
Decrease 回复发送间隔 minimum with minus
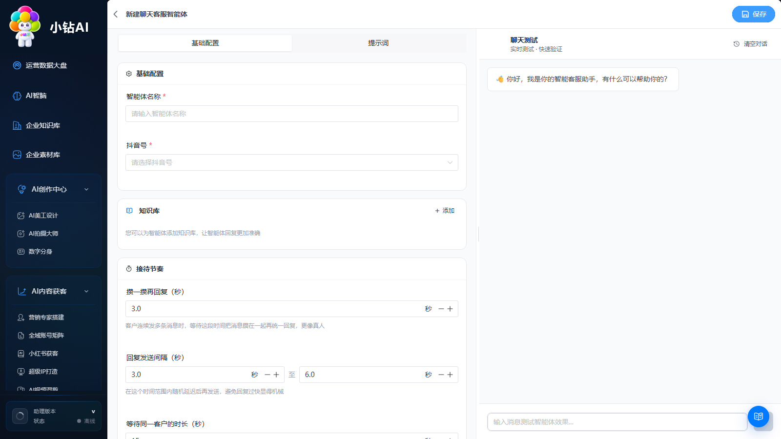[267, 375]
